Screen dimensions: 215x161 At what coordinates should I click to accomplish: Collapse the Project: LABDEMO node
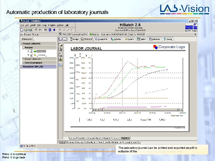[21, 44]
